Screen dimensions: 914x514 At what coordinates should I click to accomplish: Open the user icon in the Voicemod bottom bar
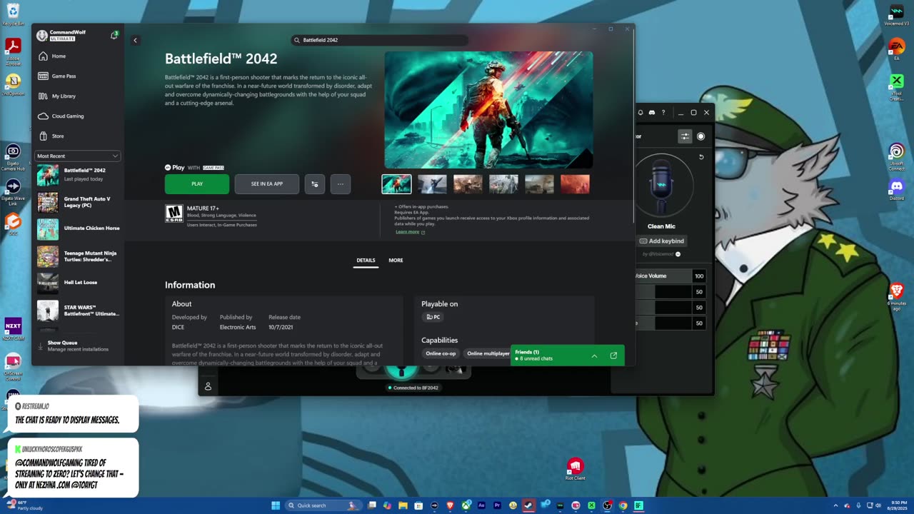[x=208, y=386]
